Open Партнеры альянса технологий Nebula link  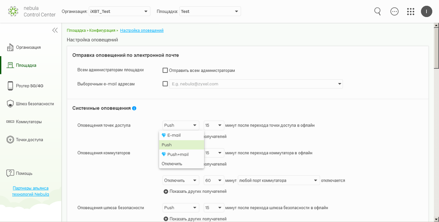pos(30,191)
